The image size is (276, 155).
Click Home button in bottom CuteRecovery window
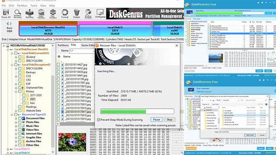tap(261, 149)
